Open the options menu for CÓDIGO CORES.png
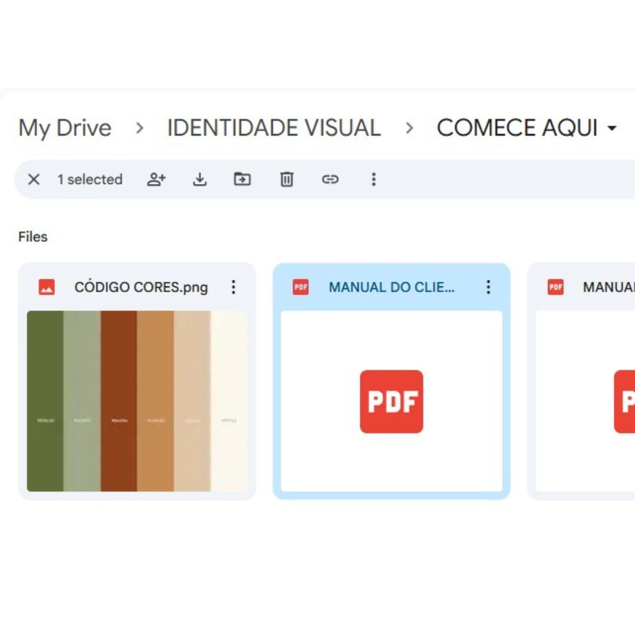 pyautogui.click(x=233, y=287)
